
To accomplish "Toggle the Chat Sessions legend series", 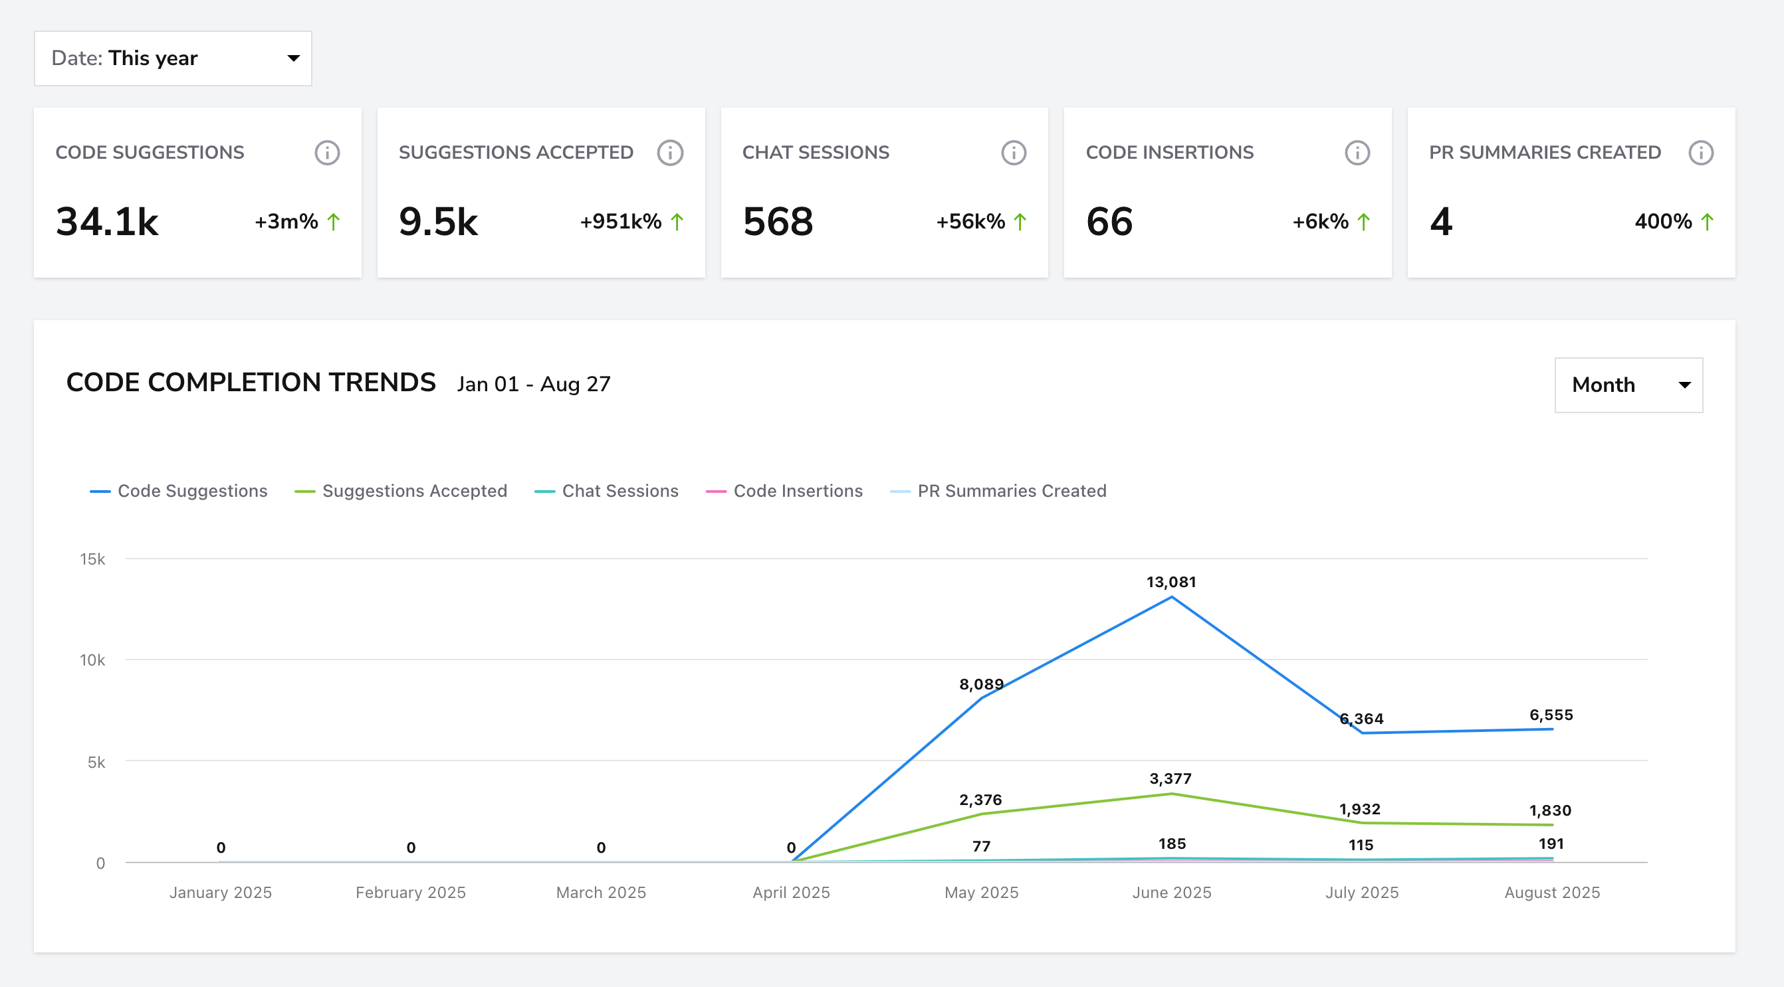I will click(607, 491).
